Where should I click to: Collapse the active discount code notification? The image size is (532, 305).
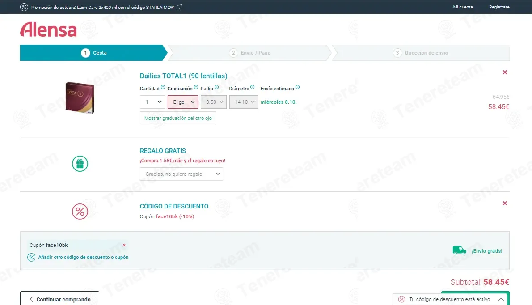click(501, 299)
